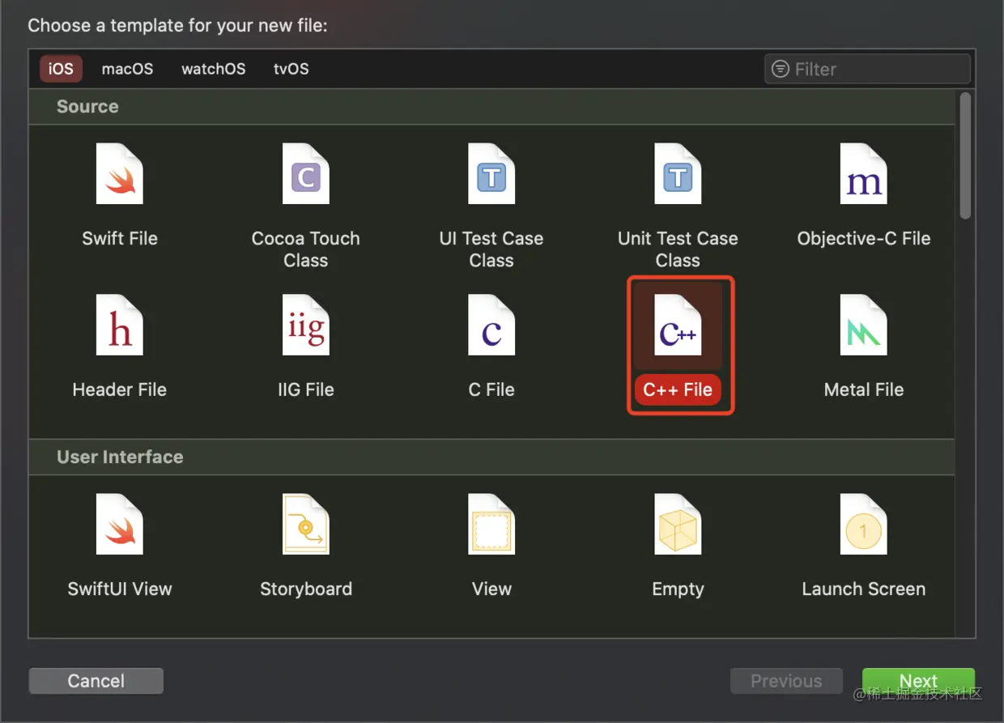Select the UI Test Case Class icon

(491, 174)
